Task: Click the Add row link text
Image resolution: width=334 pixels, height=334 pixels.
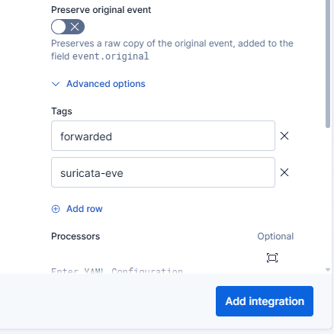Action: pyautogui.click(x=85, y=209)
